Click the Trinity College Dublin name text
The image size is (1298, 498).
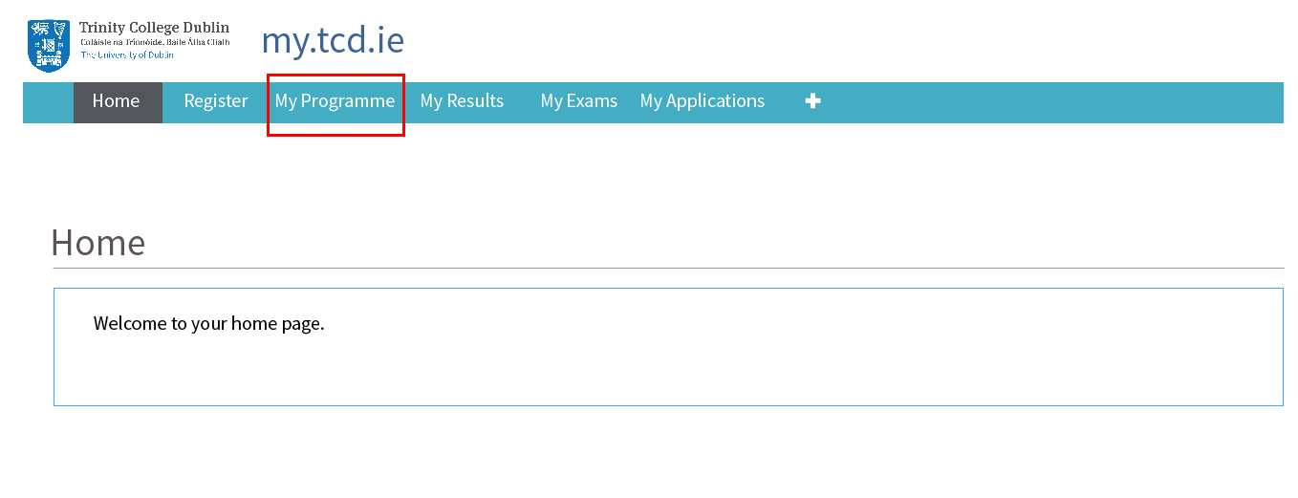154,28
